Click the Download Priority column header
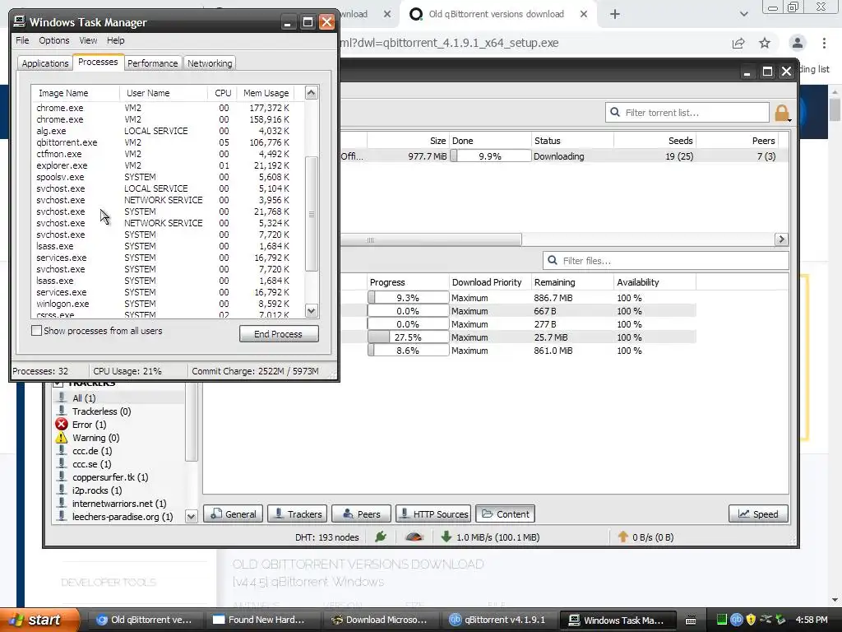This screenshot has width=842, height=632. click(x=490, y=282)
